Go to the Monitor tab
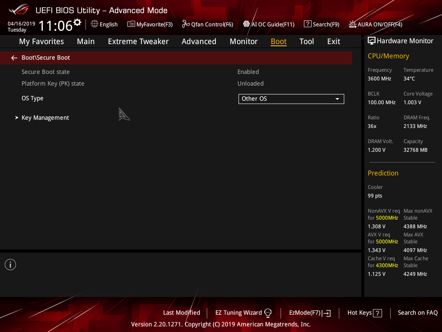 click(x=243, y=41)
